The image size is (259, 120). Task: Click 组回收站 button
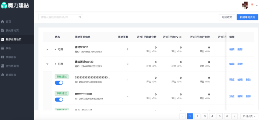pyautogui.click(x=227, y=17)
